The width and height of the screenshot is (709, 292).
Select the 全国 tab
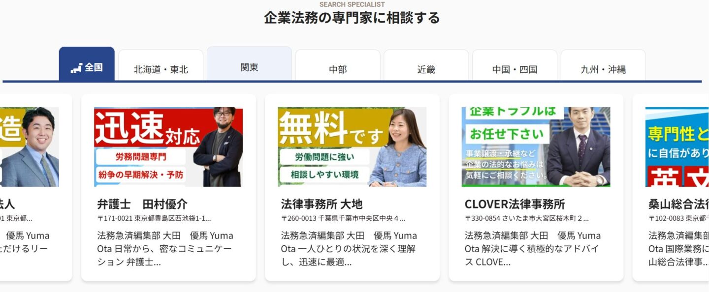(87, 64)
